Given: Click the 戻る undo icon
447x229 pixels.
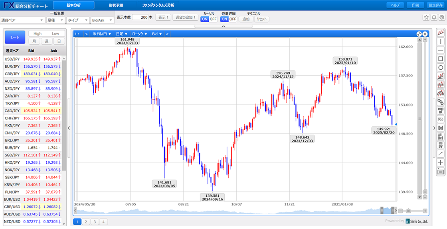Looking at the screenshot, I should 441,119.
